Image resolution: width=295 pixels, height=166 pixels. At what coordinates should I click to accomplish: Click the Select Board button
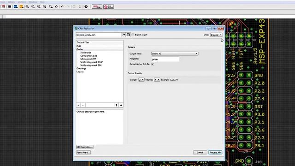coord(83,153)
